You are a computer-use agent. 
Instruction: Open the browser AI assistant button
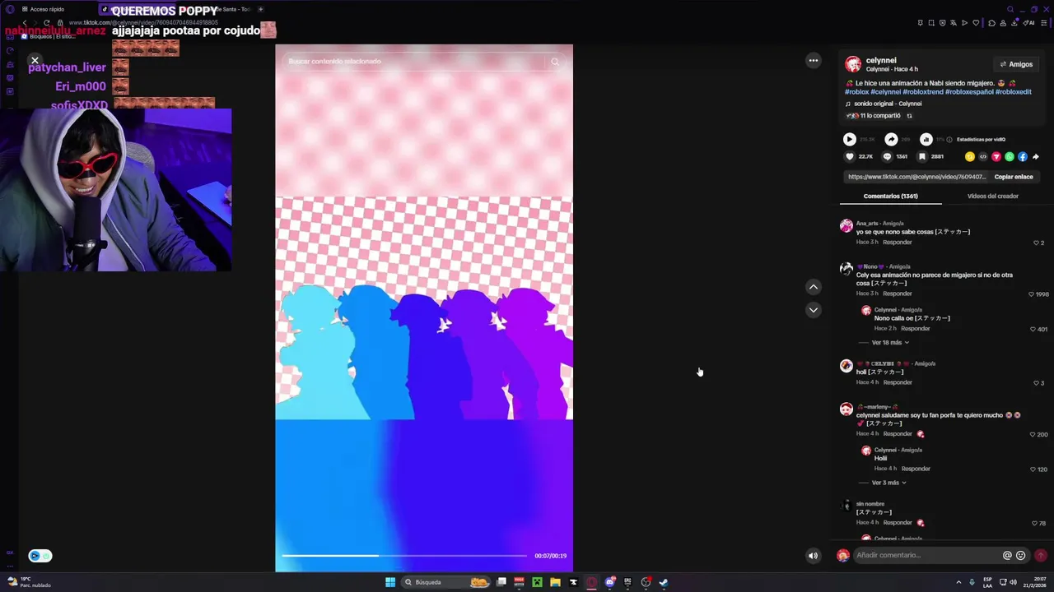[x=1028, y=23]
